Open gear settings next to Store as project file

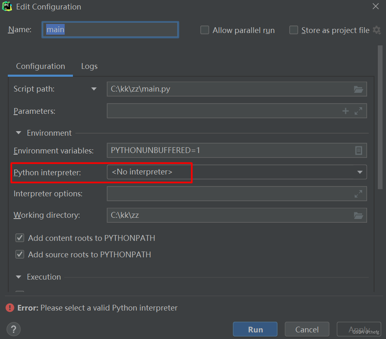pyautogui.click(x=377, y=30)
